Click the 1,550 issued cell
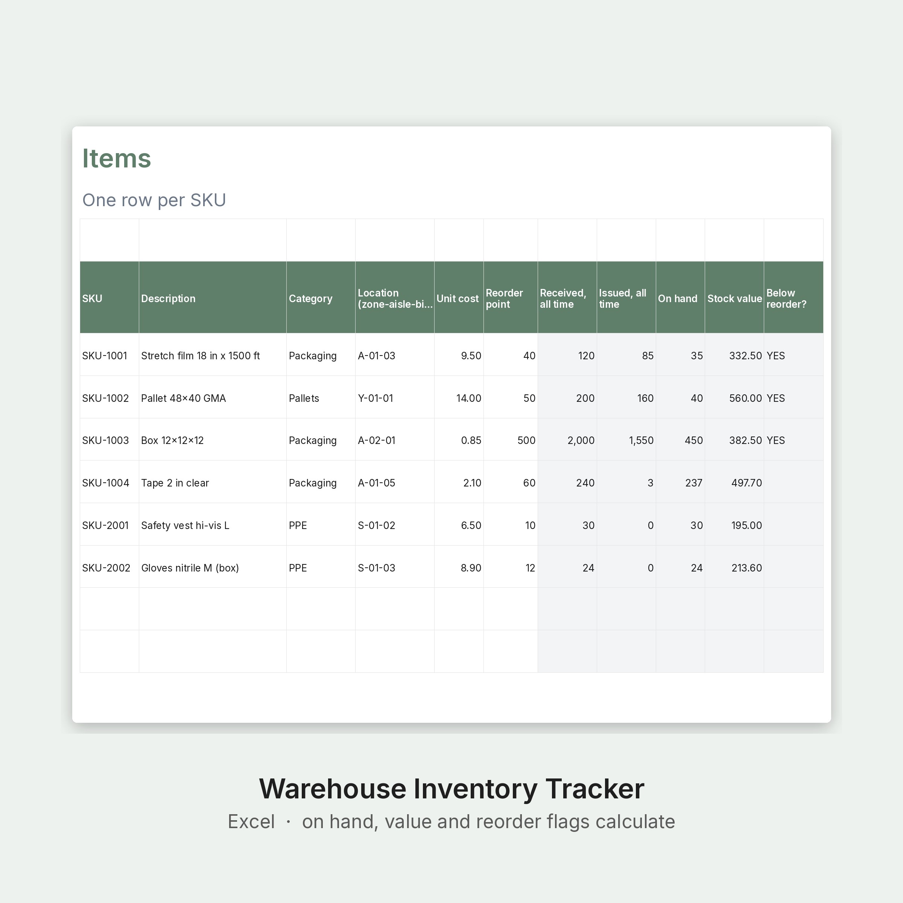The image size is (903, 903). coord(626,439)
